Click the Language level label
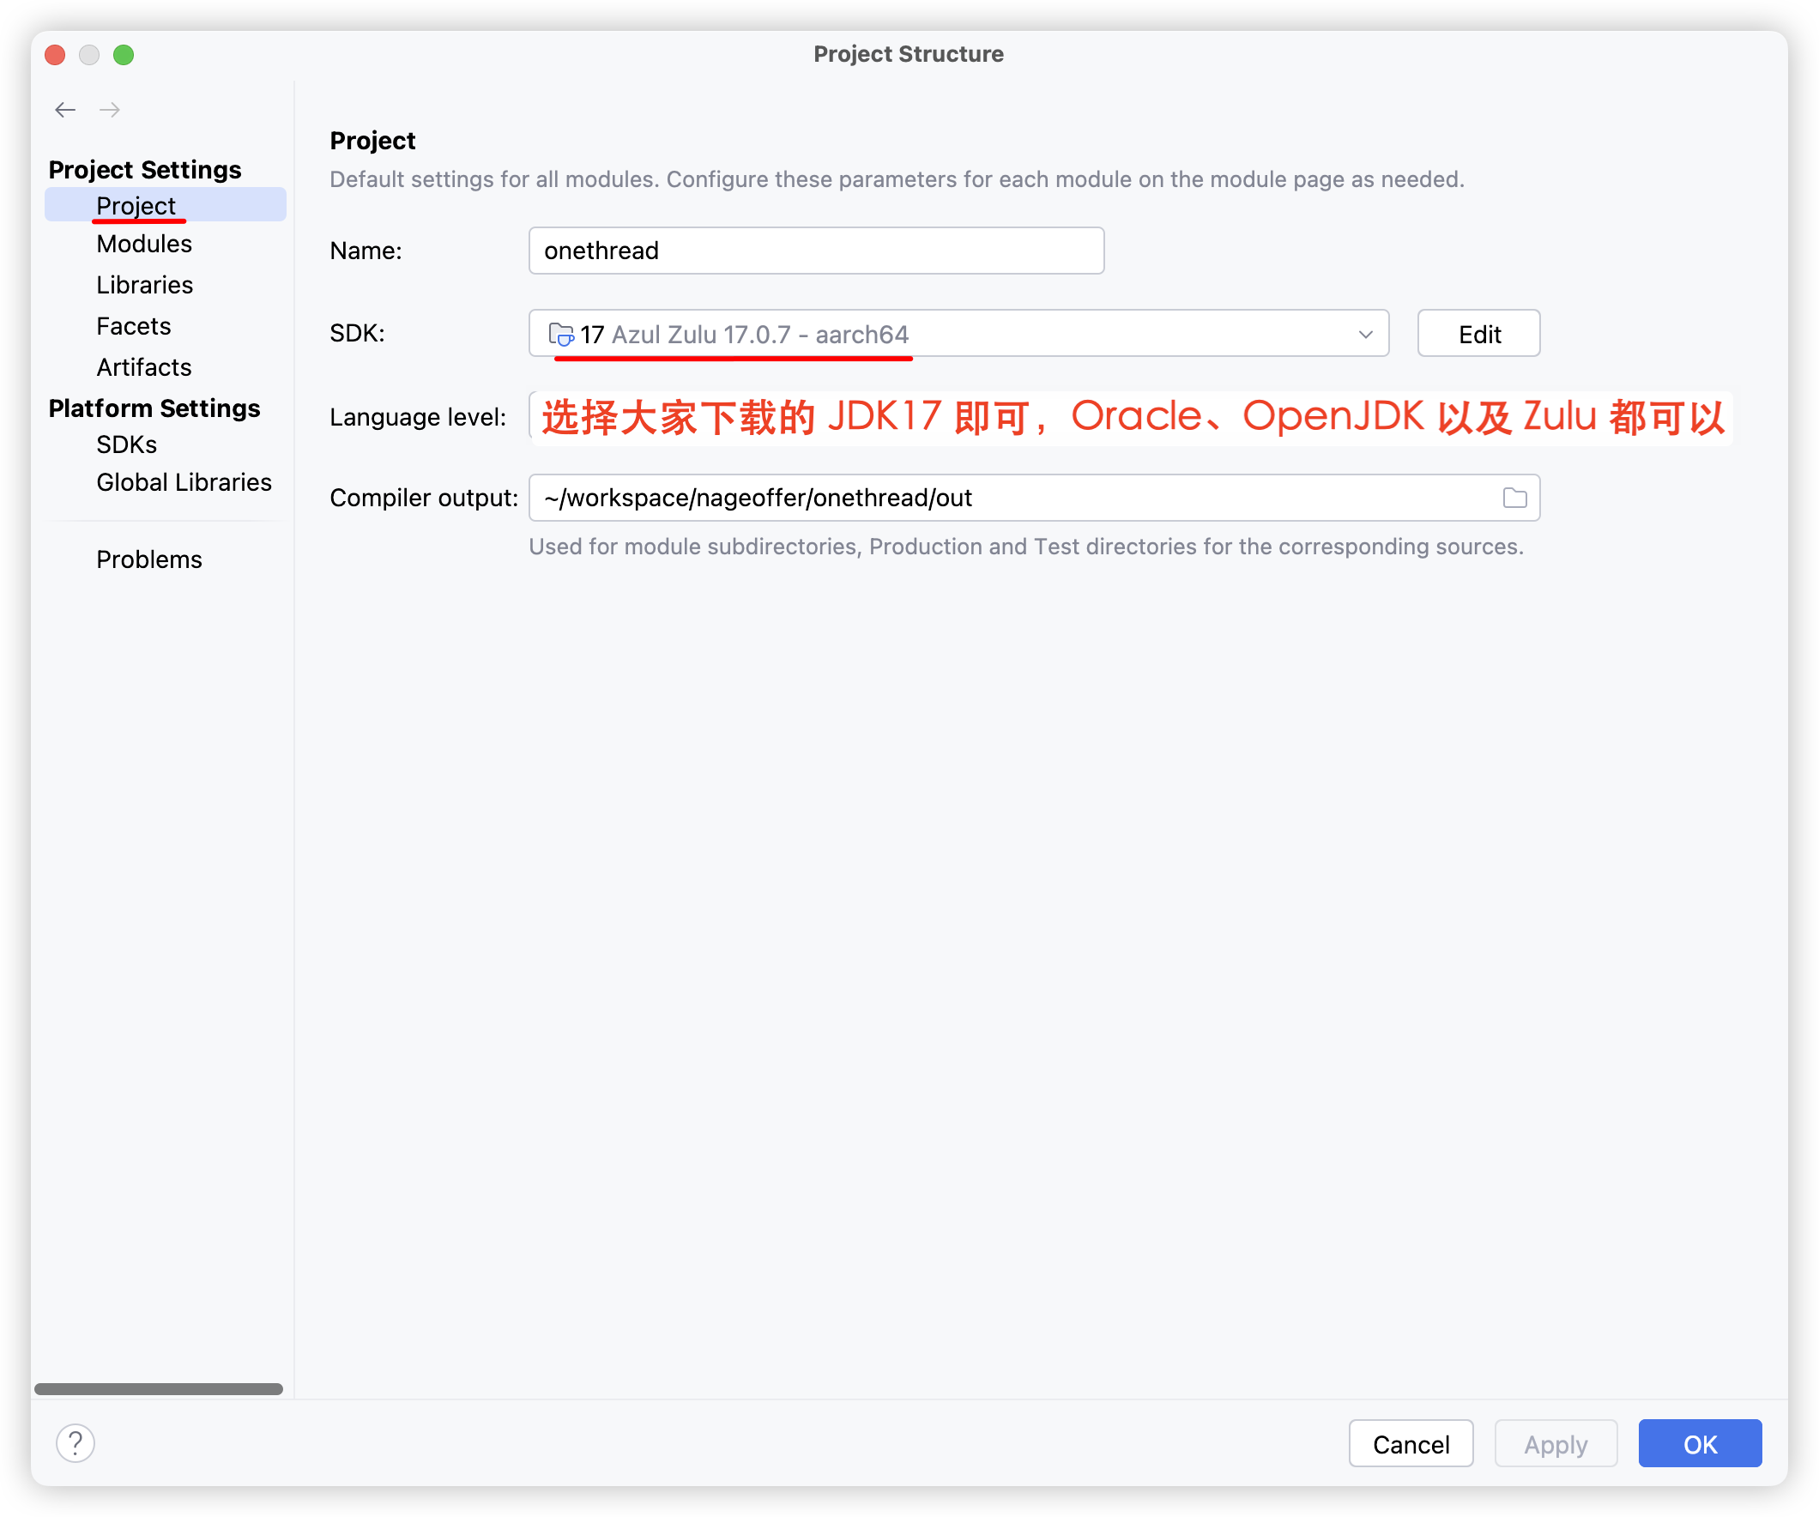 tap(418, 418)
